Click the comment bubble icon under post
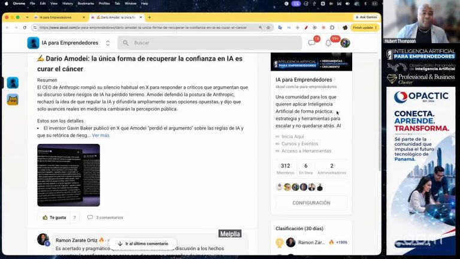Screen dimensions: 460x259 point(90,217)
